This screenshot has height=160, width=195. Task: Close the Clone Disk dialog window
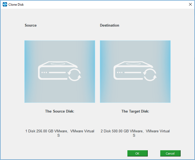click(190, 4)
